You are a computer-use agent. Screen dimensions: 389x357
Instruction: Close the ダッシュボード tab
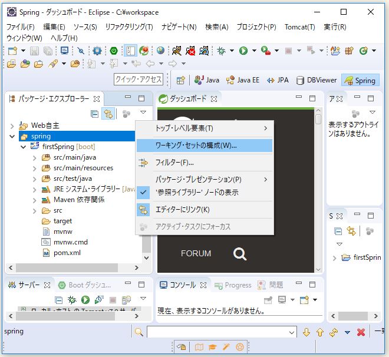click(x=213, y=99)
